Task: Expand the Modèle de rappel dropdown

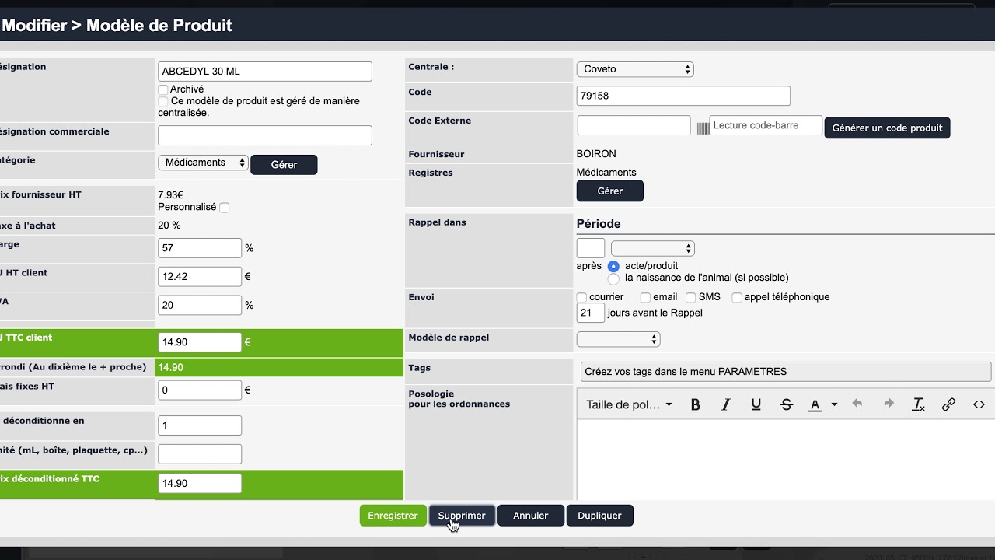Action: [618, 339]
